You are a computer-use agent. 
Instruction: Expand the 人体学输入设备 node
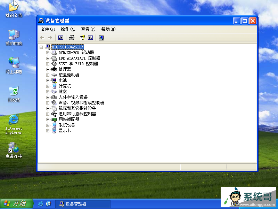click(x=48, y=97)
